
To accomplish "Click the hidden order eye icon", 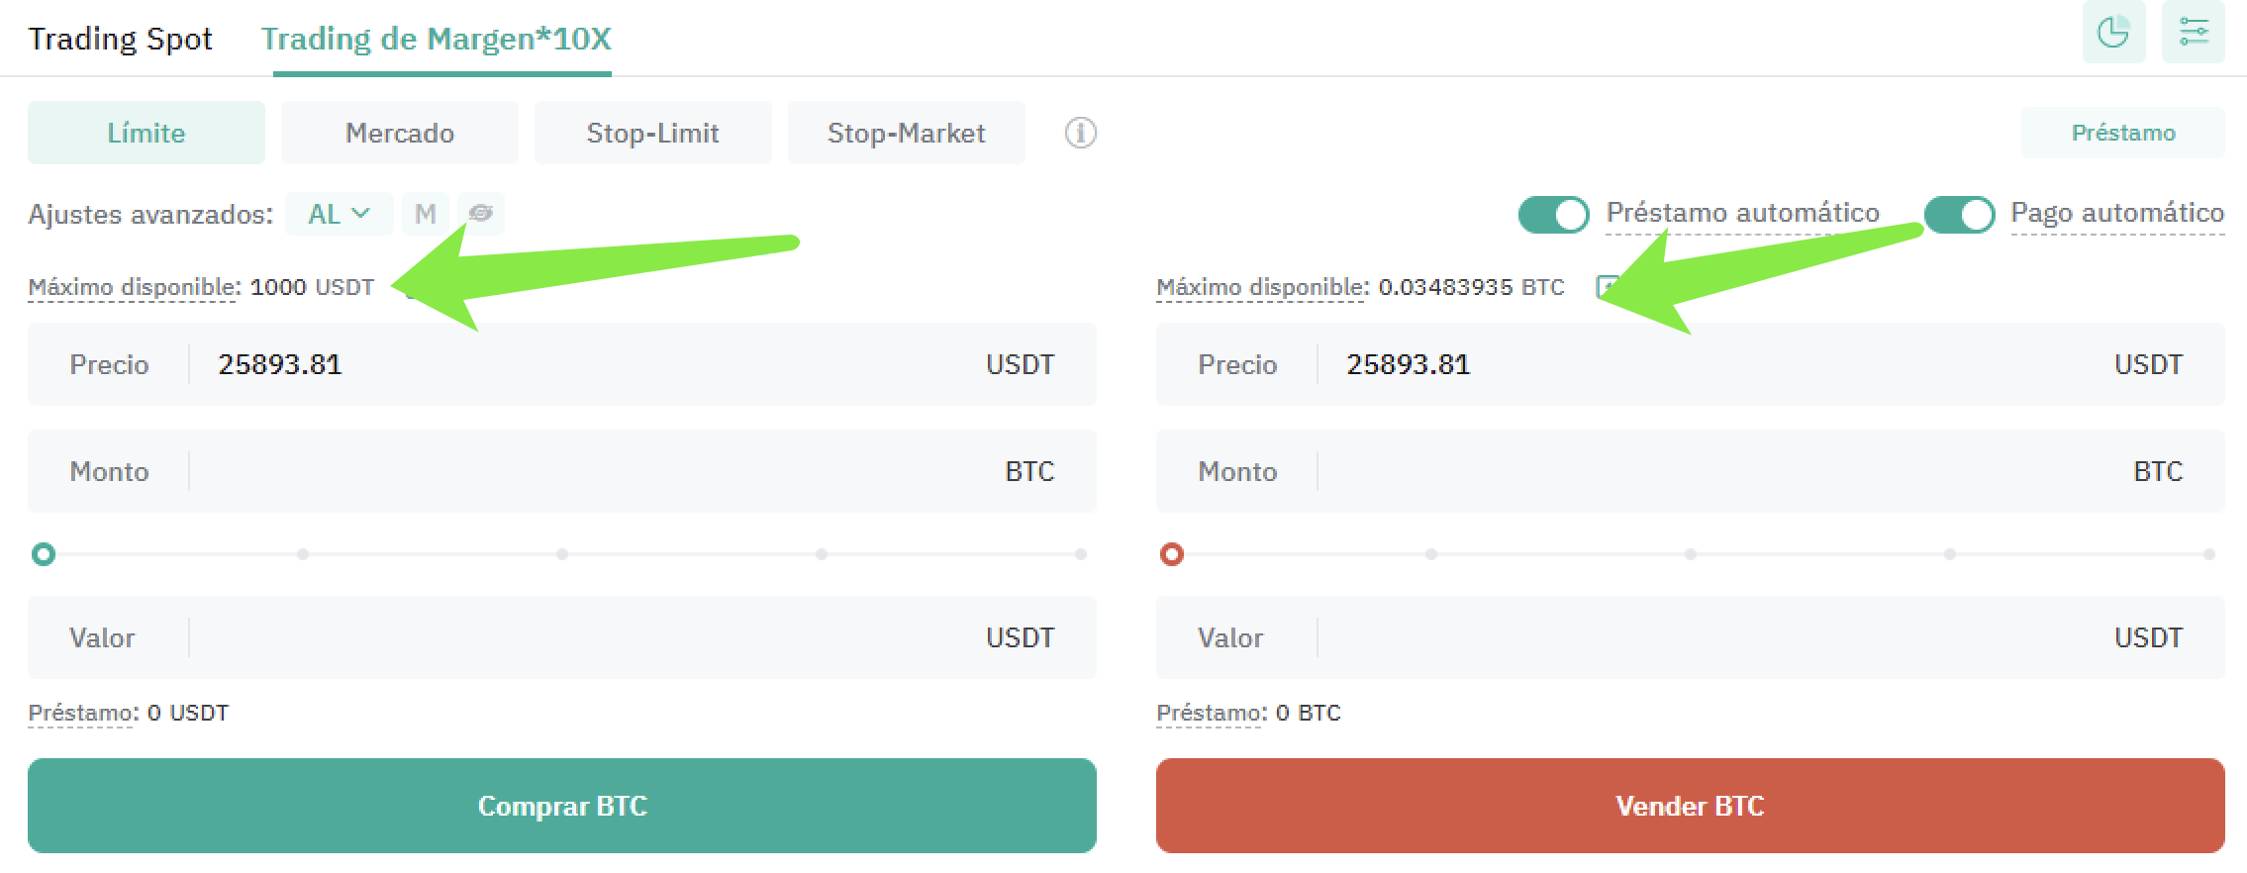I will (481, 214).
